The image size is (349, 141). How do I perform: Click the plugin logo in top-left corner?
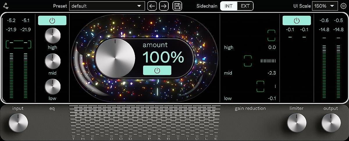6,6
